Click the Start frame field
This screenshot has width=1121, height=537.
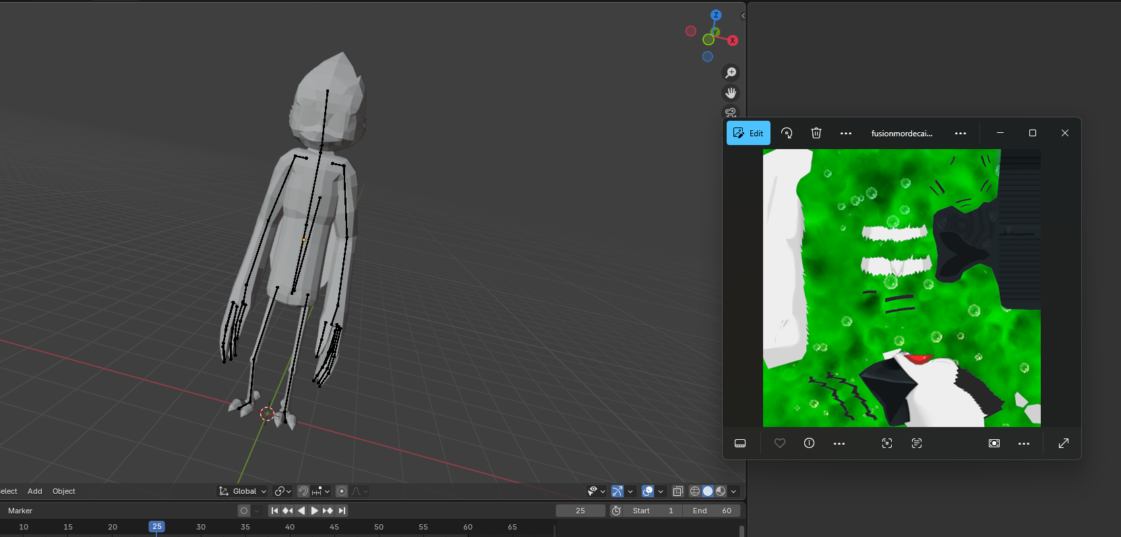click(653, 511)
